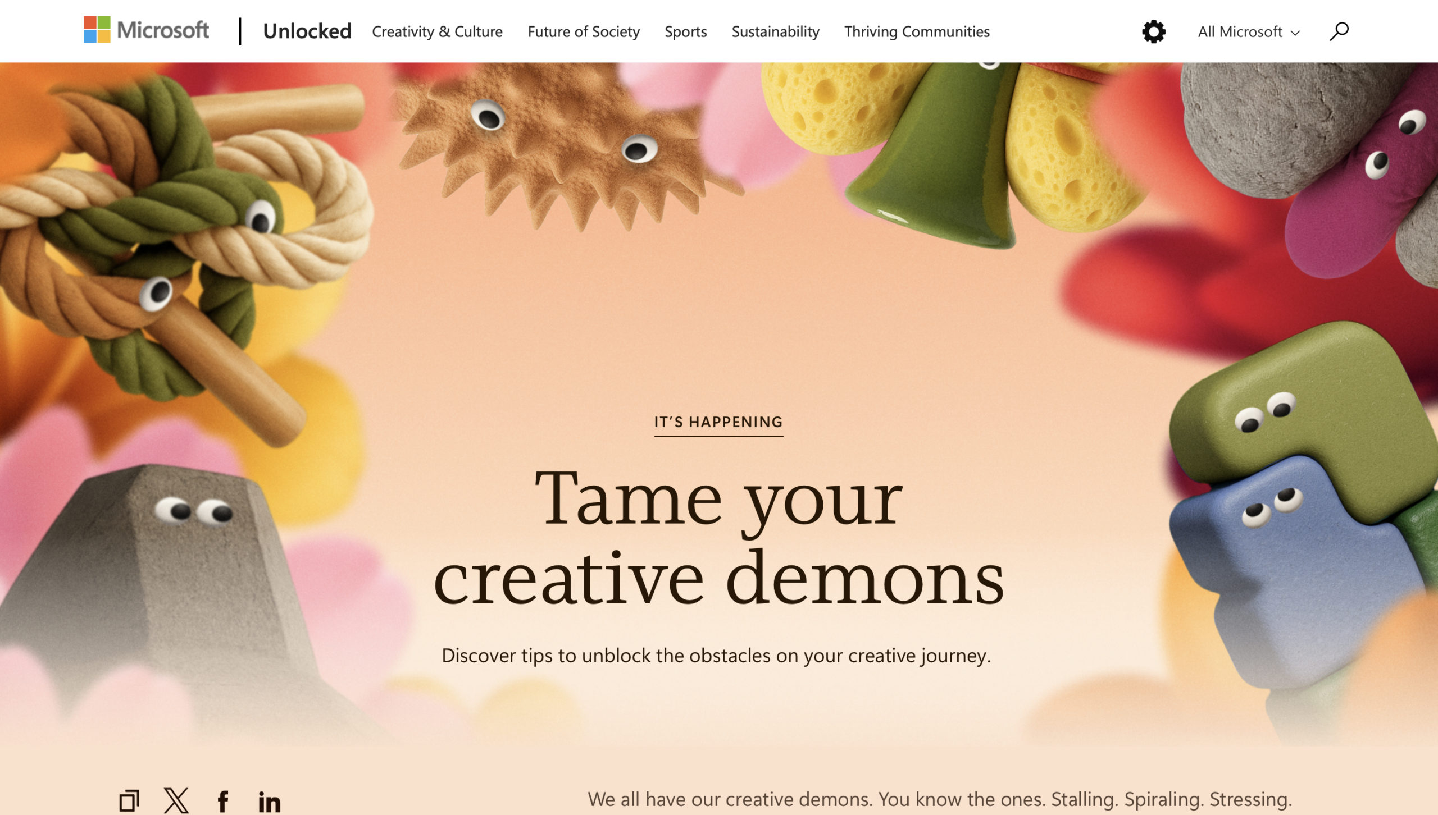1438x815 pixels.
Task: Share on LinkedIn icon
Action: (x=270, y=802)
